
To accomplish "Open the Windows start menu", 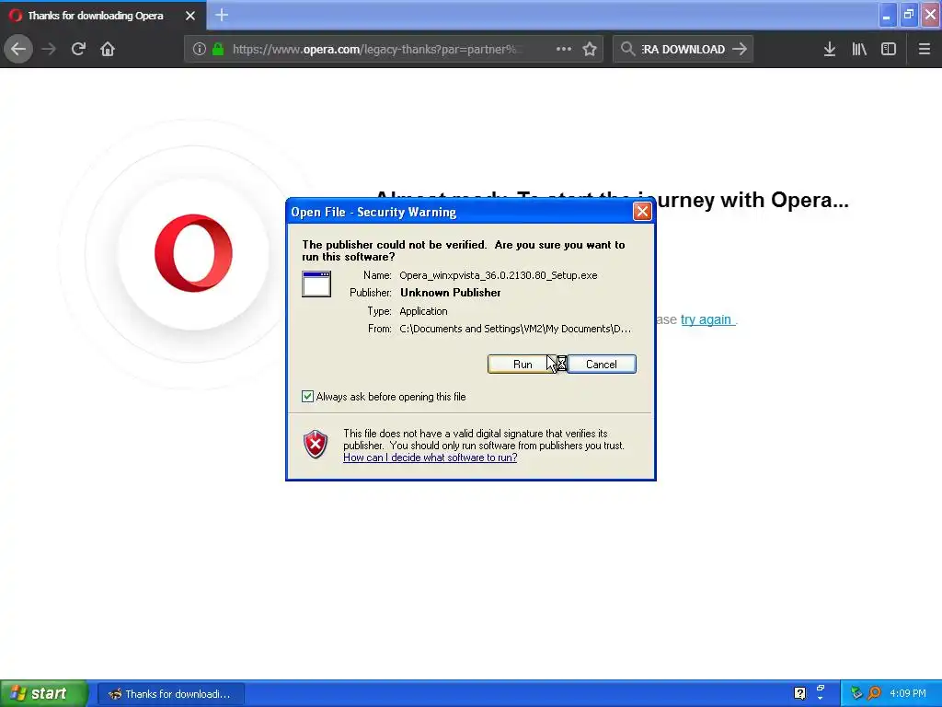I will pos(44,694).
